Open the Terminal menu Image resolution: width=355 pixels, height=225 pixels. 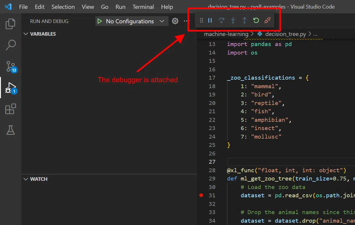tap(143, 7)
